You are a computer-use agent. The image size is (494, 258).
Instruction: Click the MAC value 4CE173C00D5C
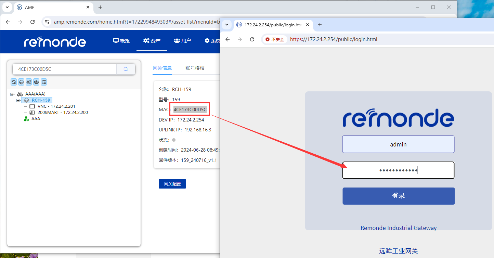coord(190,109)
